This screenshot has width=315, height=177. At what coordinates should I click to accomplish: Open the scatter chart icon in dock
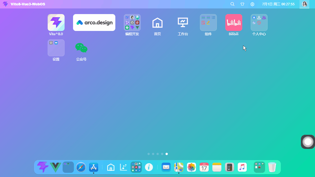coord(123,167)
